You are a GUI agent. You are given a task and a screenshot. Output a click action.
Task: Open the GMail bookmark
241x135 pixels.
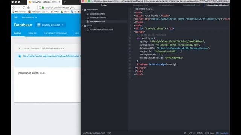pos(55,12)
